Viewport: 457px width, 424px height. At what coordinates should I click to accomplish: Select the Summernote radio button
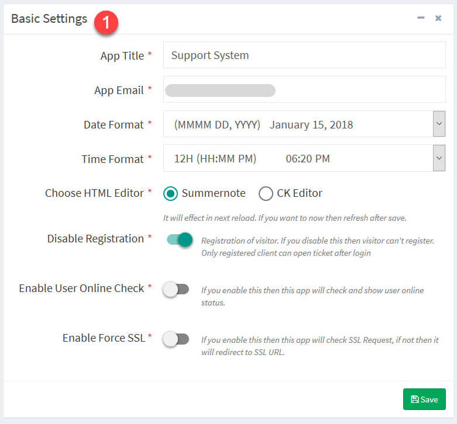tap(170, 193)
